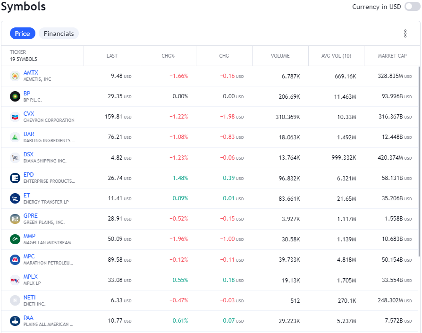Open the ET ticker link

click(x=26, y=196)
